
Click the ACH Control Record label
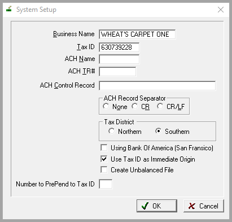tap(67, 85)
